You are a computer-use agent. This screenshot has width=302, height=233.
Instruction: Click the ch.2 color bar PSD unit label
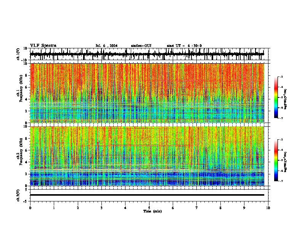[x=285, y=162]
